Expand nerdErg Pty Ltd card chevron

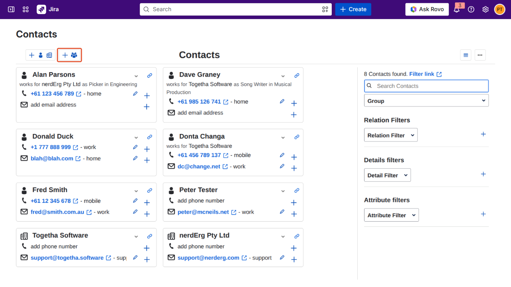[283, 237]
